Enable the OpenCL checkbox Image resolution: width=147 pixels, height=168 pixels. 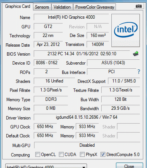(x=38, y=155)
